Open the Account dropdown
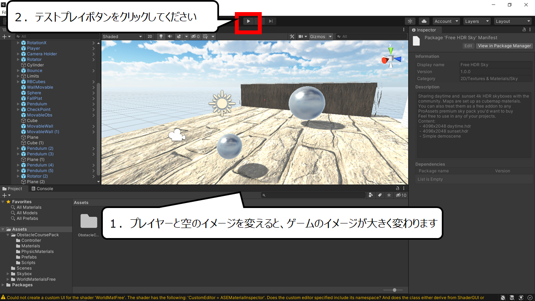 pyautogui.click(x=446, y=21)
